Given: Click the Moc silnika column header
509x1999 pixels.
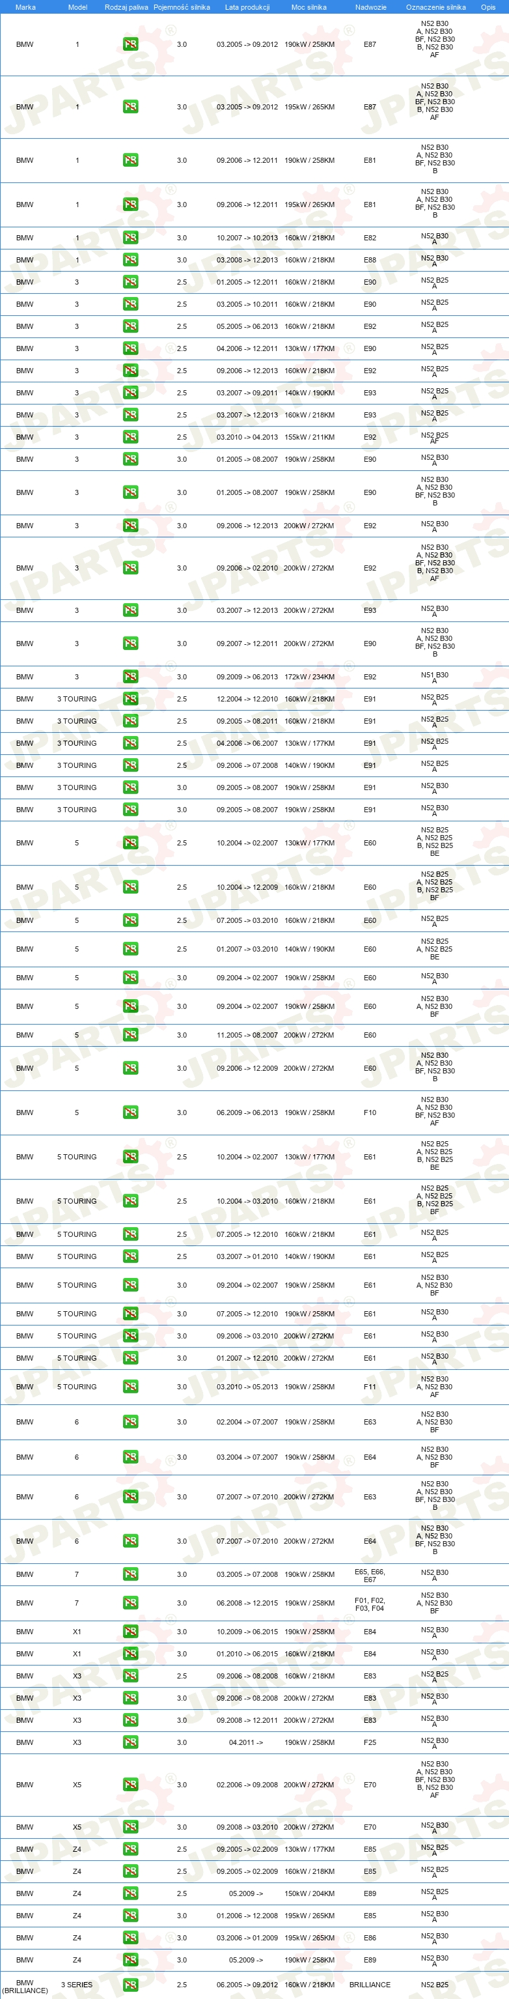Looking at the screenshot, I should tap(309, 7).
